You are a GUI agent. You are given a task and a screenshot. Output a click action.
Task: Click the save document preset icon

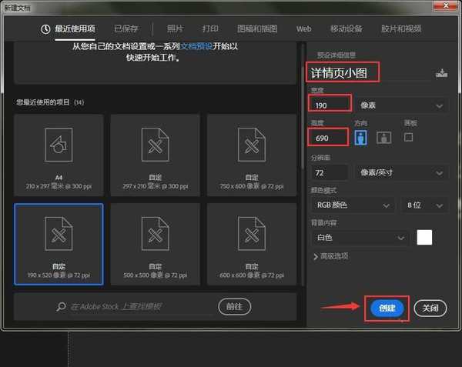[441, 73]
